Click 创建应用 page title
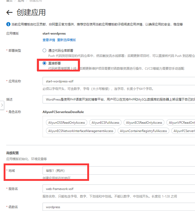 [x=31, y=12]
